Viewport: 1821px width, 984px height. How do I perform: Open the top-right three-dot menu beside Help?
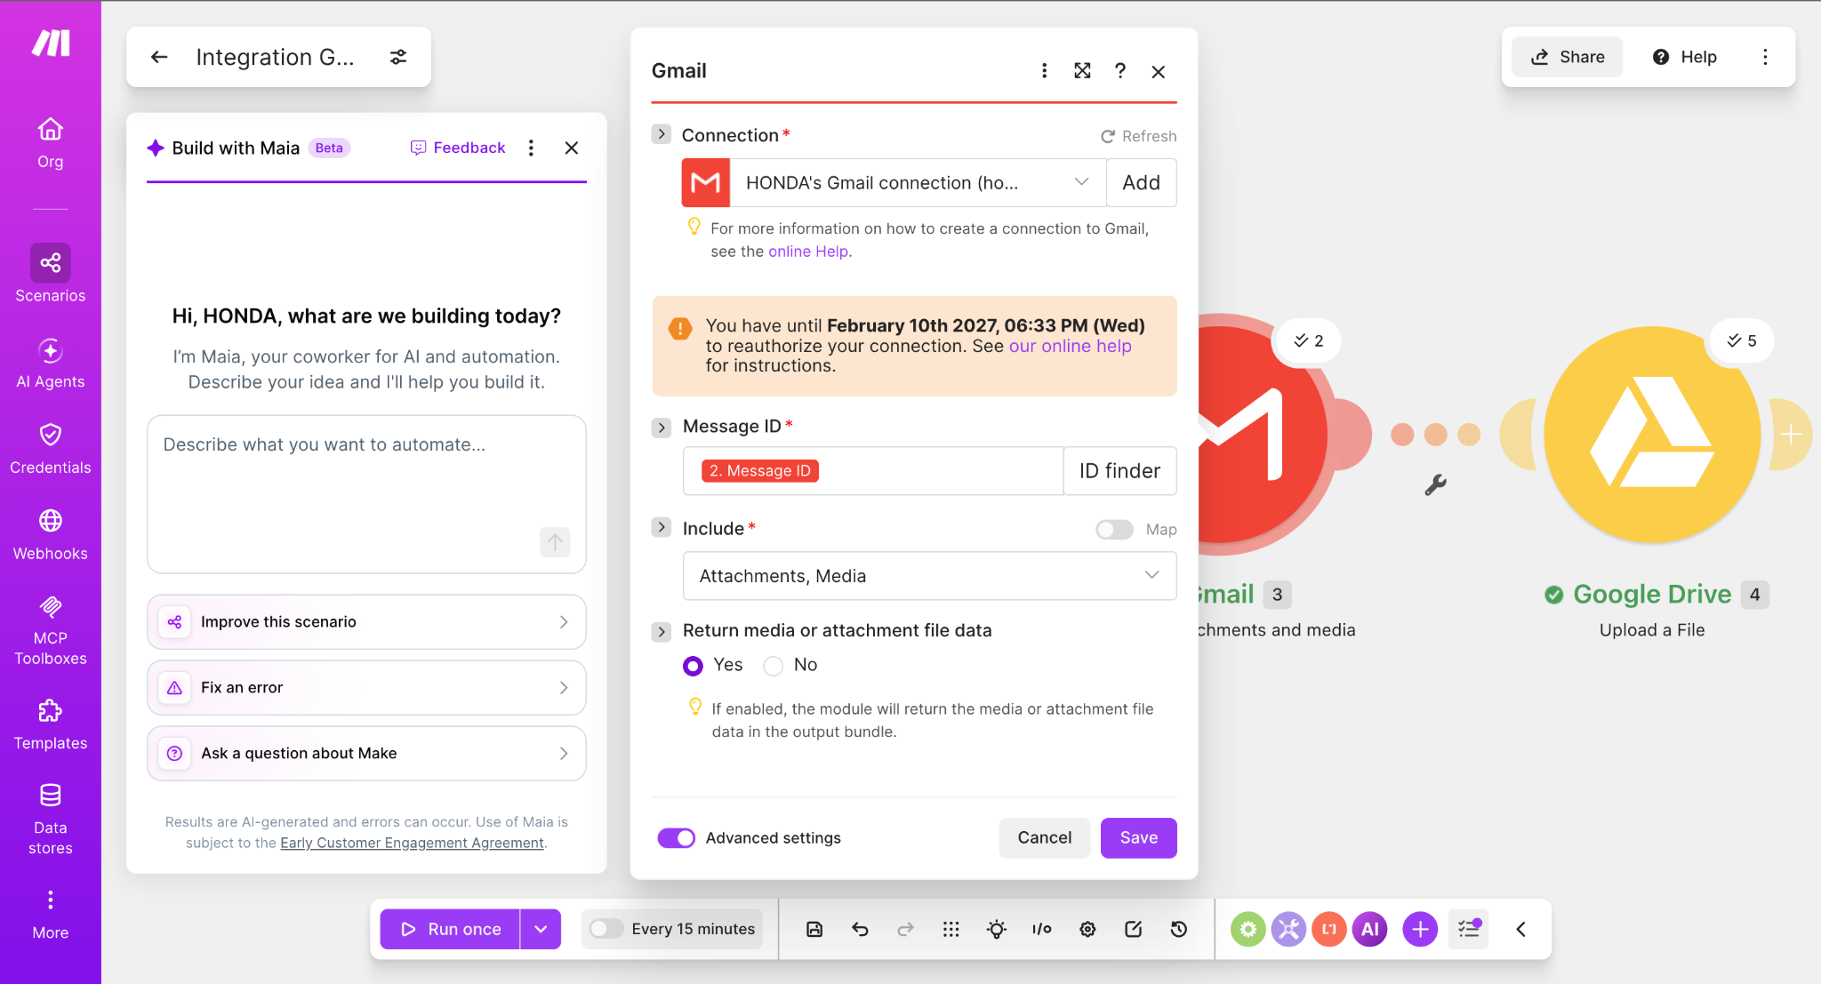(1765, 57)
